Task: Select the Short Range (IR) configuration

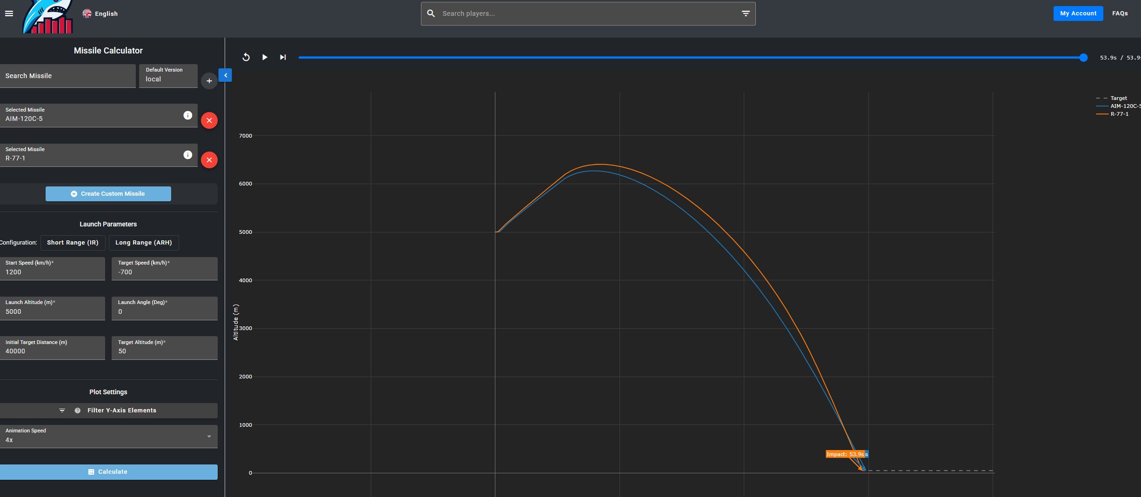Action: click(73, 243)
